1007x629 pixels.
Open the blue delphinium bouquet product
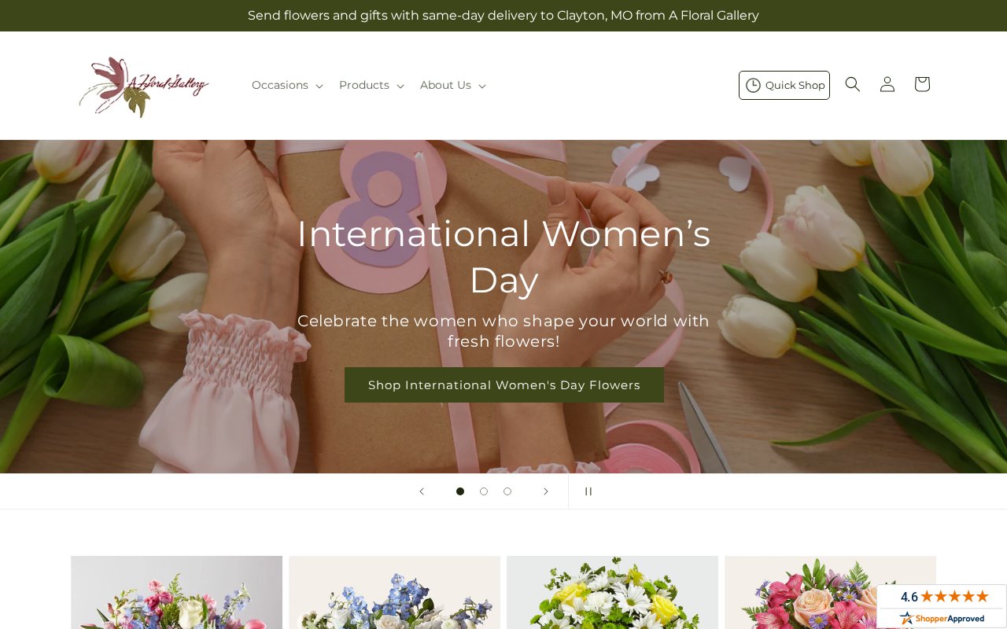394,592
